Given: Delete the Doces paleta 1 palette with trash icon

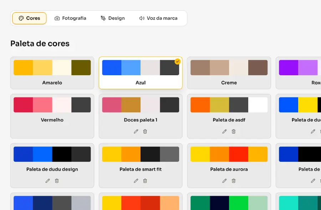Looking at the screenshot, I should click(x=145, y=132).
